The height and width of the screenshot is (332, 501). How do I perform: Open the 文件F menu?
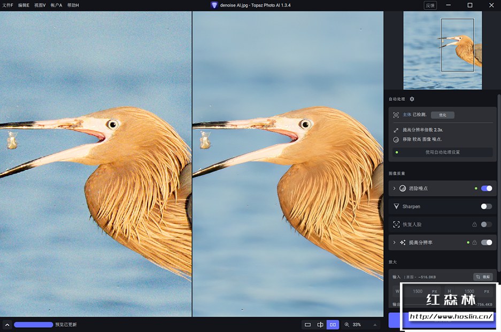point(7,5)
